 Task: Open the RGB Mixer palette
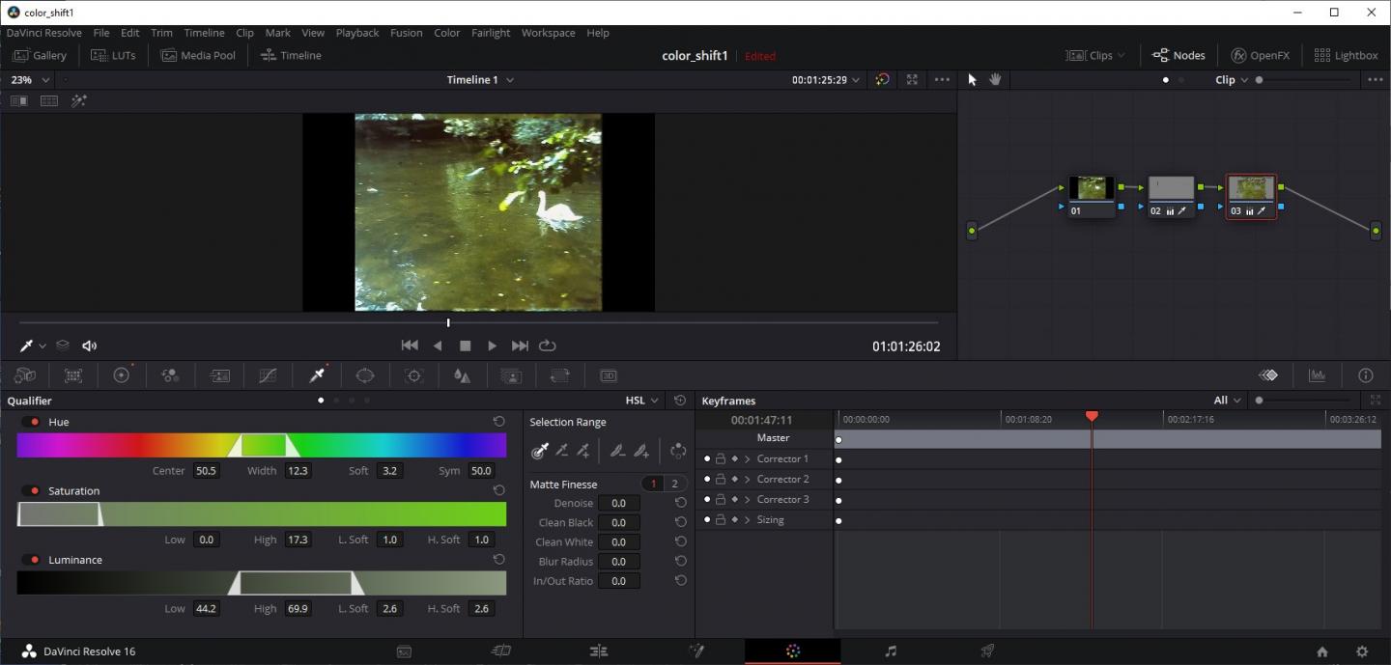171,375
